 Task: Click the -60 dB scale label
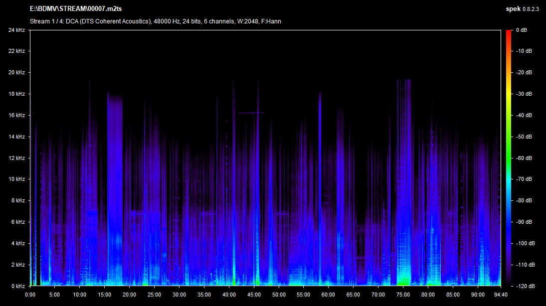tap(524, 157)
